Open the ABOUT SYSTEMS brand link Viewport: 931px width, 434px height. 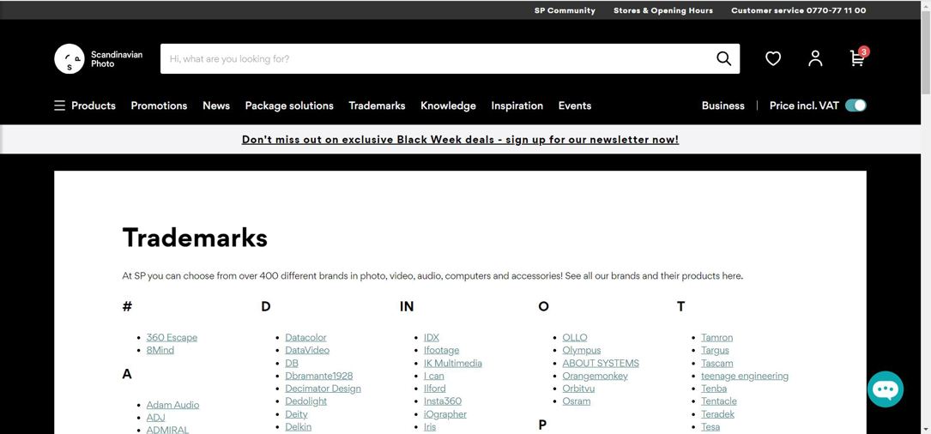pos(601,363)
